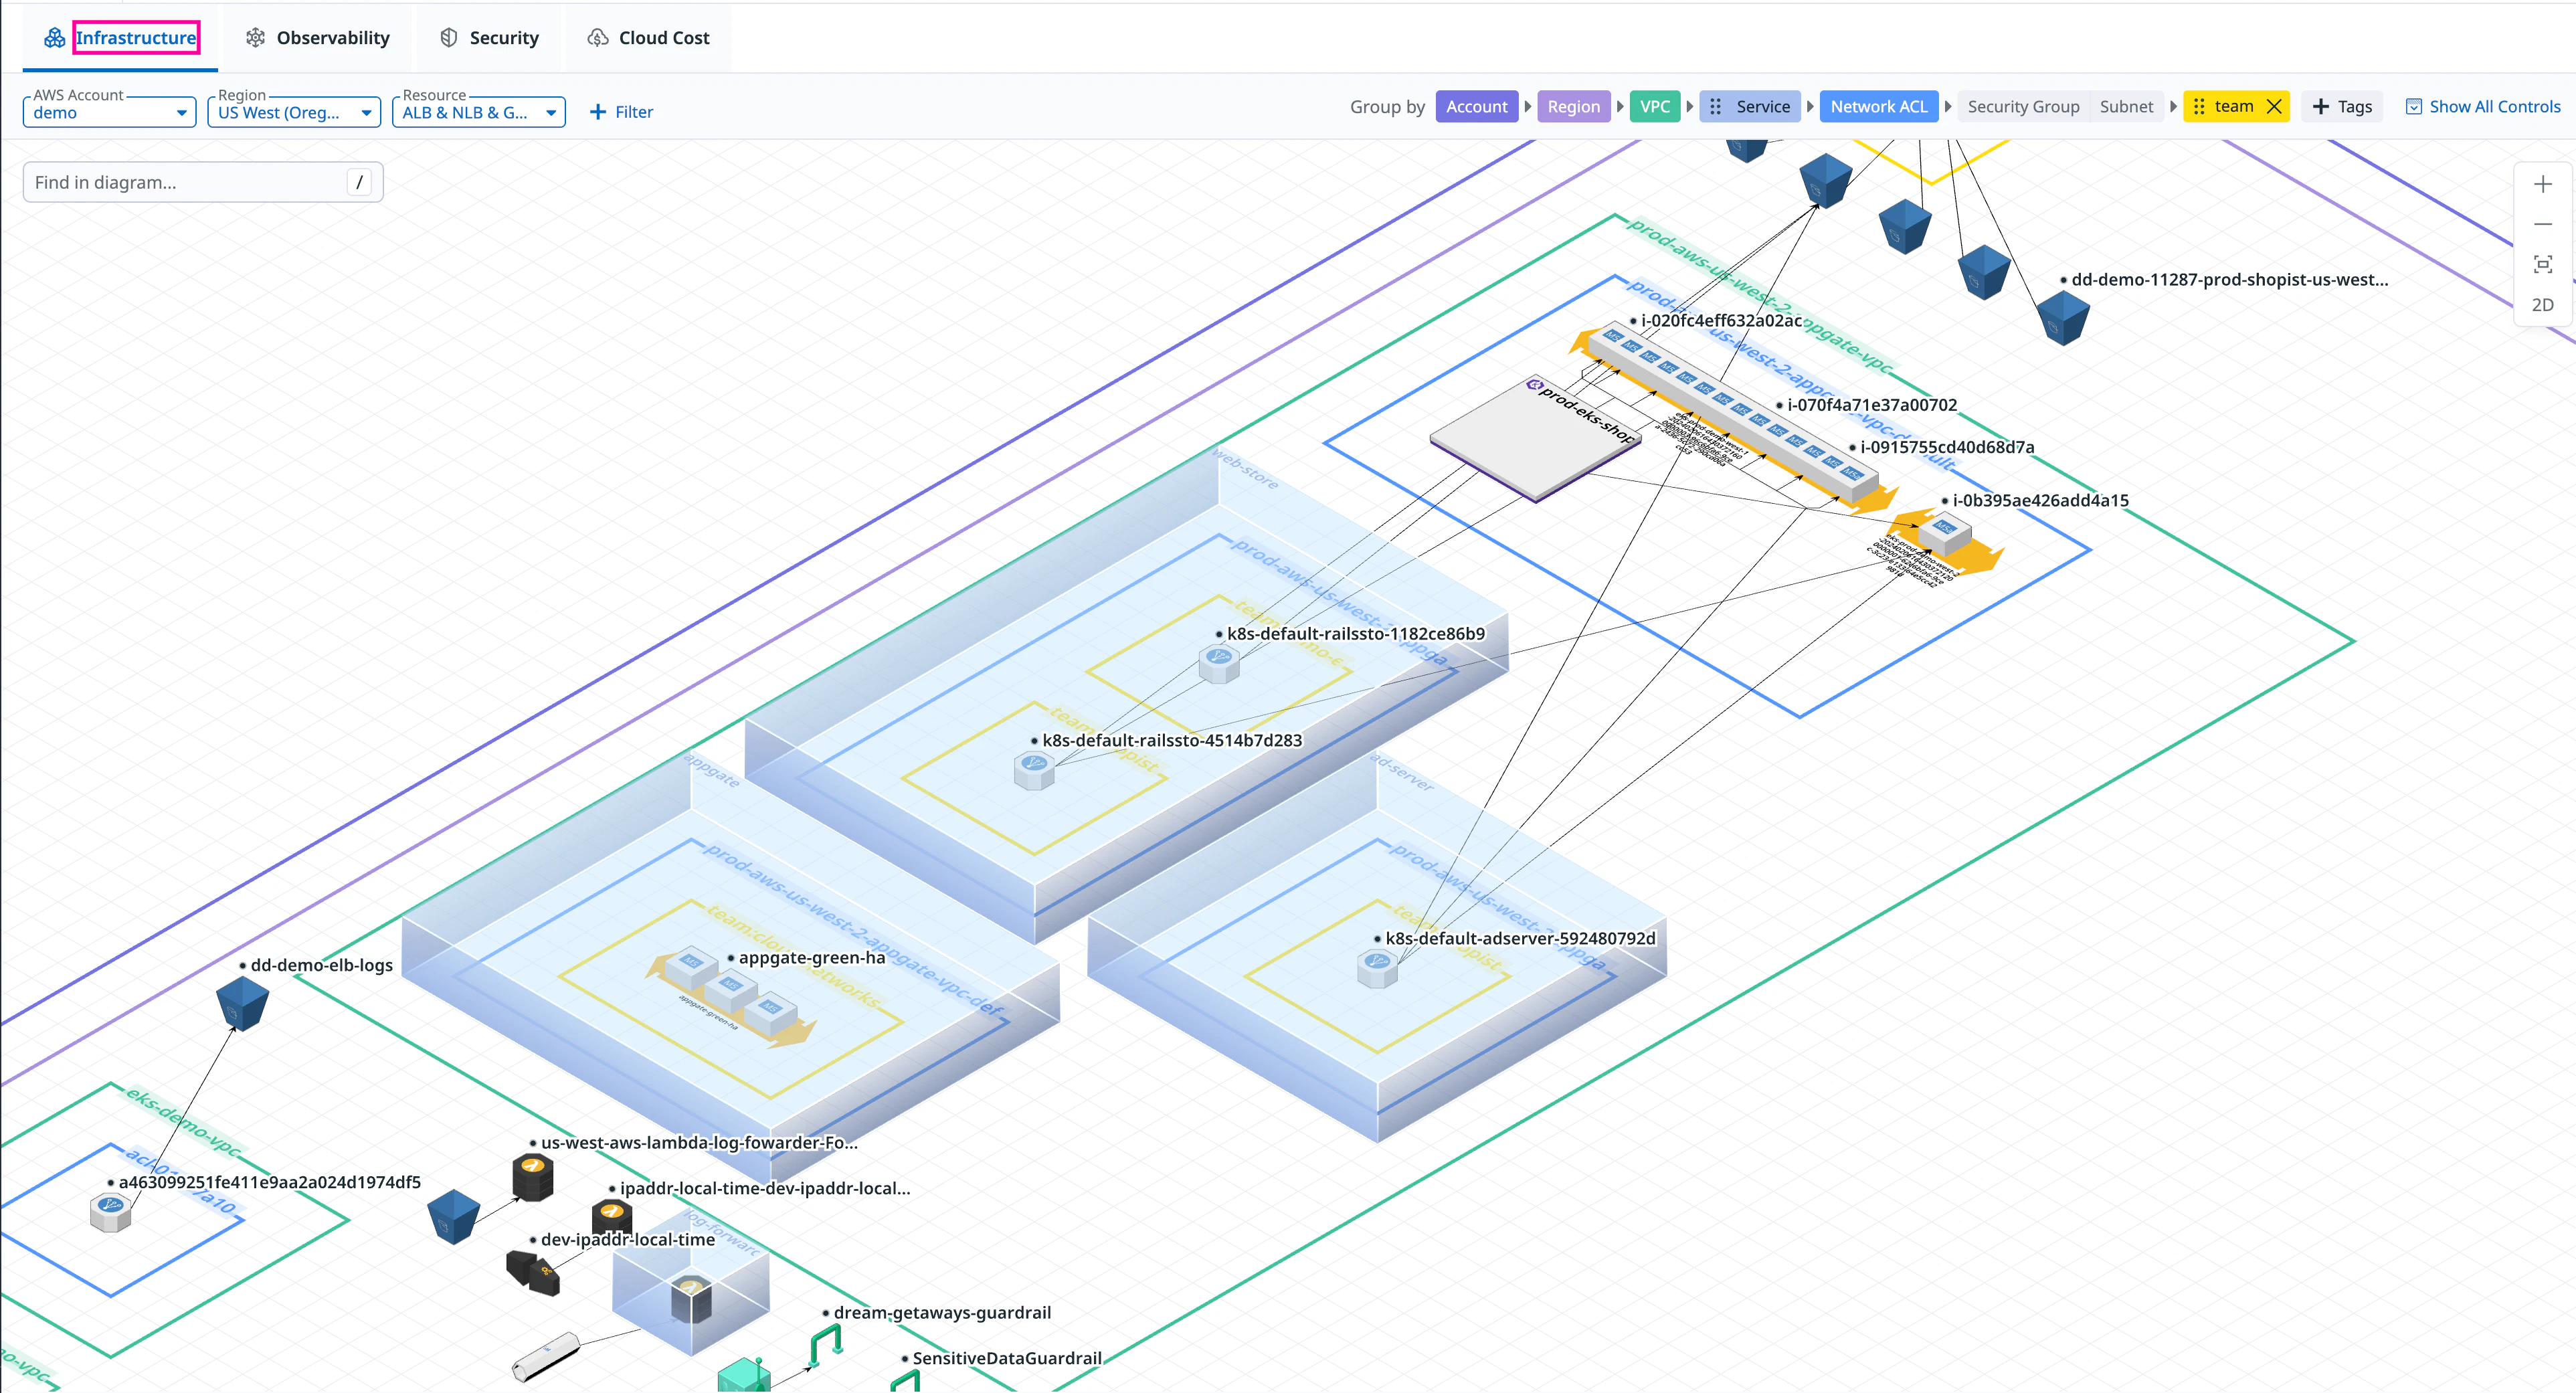This screenshot has height=1393, width=2576.
Task: Expand the Resource dropdown
Action: (x=478, y=112)
